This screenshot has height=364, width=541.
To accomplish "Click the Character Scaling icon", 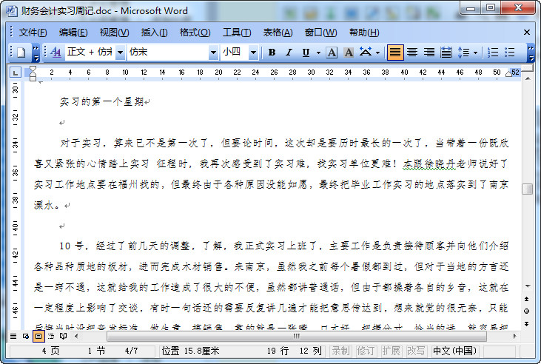I will point(366,53).
